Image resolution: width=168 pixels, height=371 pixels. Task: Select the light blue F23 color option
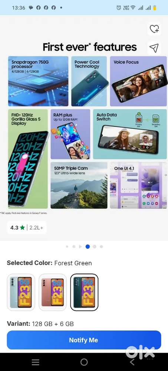[x=21, y=292]
